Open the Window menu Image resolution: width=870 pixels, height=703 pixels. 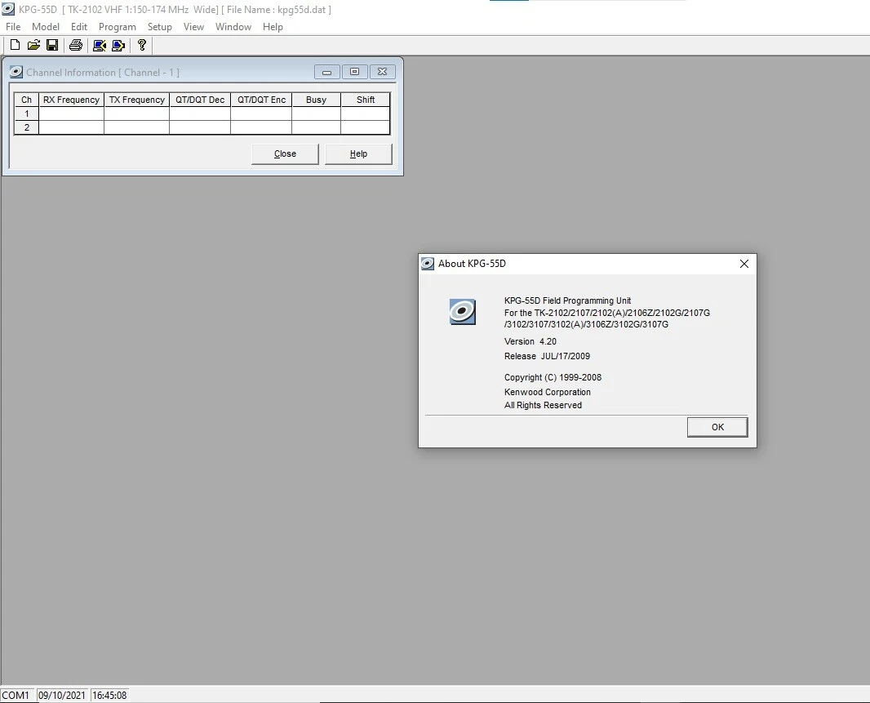point(233,27)
